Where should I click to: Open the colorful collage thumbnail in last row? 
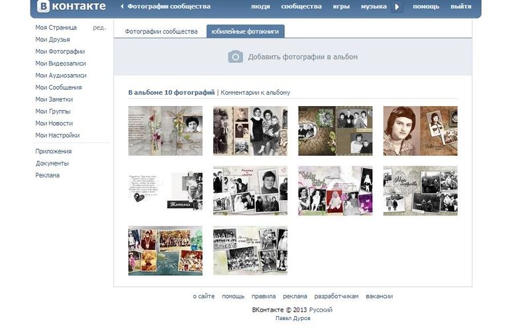coord(165,251)
